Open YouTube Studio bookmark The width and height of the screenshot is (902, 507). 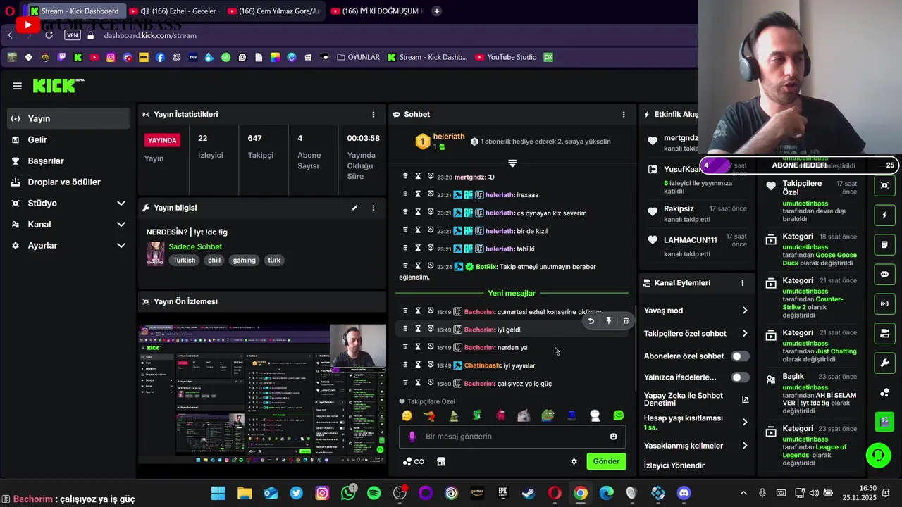506,57
